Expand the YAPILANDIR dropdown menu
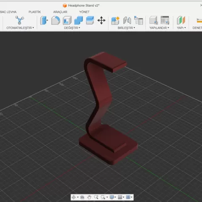 (x=159, y=28)
